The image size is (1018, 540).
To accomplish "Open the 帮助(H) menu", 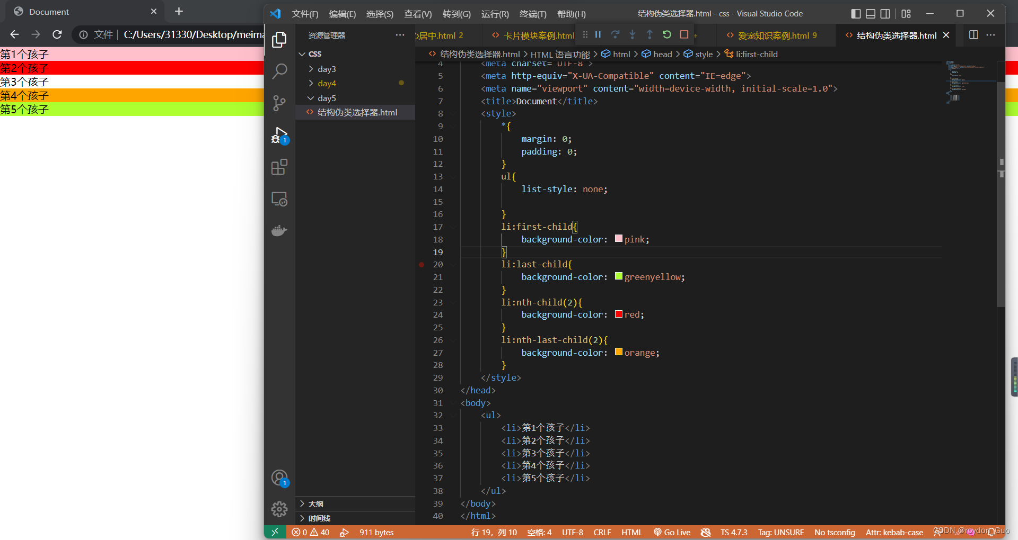I will pyautogui.click(x=572, y=14).
